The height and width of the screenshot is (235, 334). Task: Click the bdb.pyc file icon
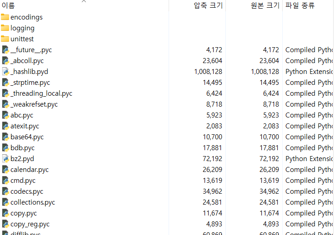[5, 147]
